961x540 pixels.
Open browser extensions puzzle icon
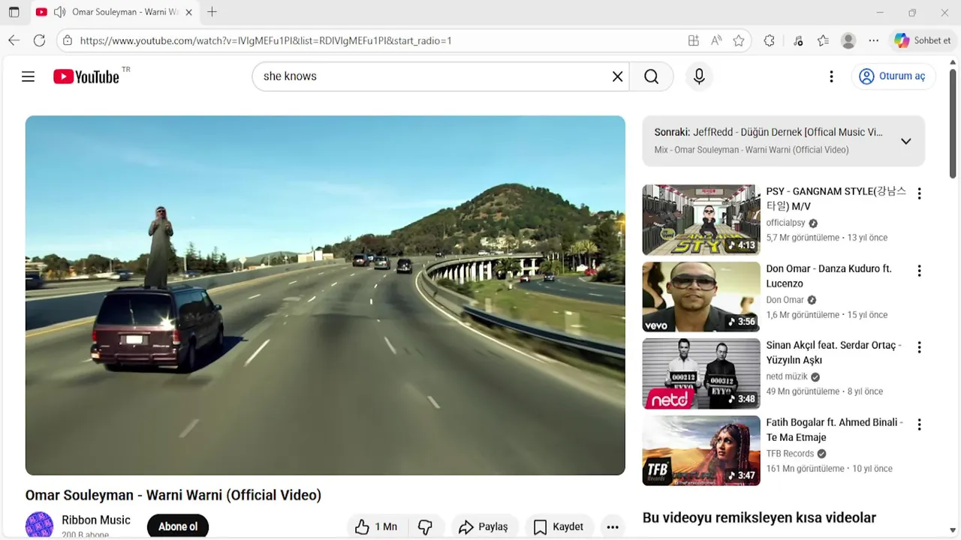click(770, 40)
